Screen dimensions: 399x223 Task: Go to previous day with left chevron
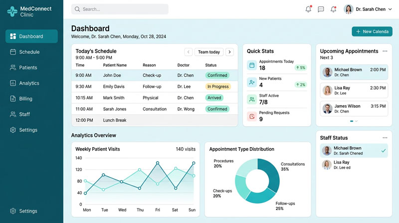point(189,52)
